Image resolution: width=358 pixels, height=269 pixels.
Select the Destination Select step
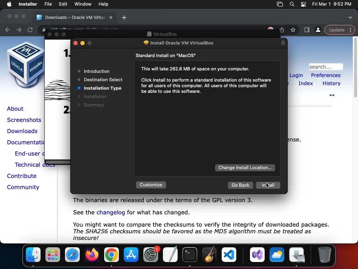[103, 80]
